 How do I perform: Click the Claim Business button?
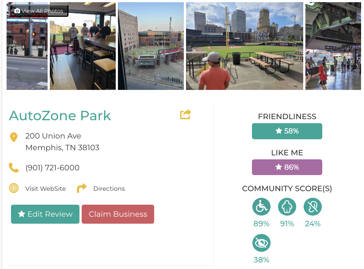pyautogui.click(x=118, y=214)
